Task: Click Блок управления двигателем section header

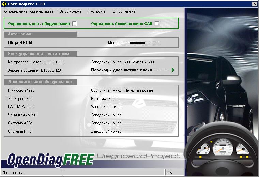Action: 40,54
